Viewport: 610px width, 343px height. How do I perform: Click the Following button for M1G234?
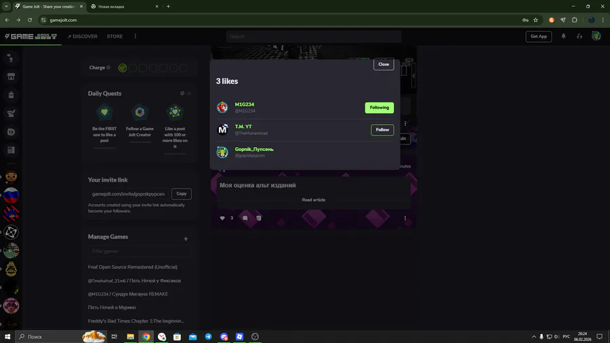pyautogui.click(x=379, y=107)
